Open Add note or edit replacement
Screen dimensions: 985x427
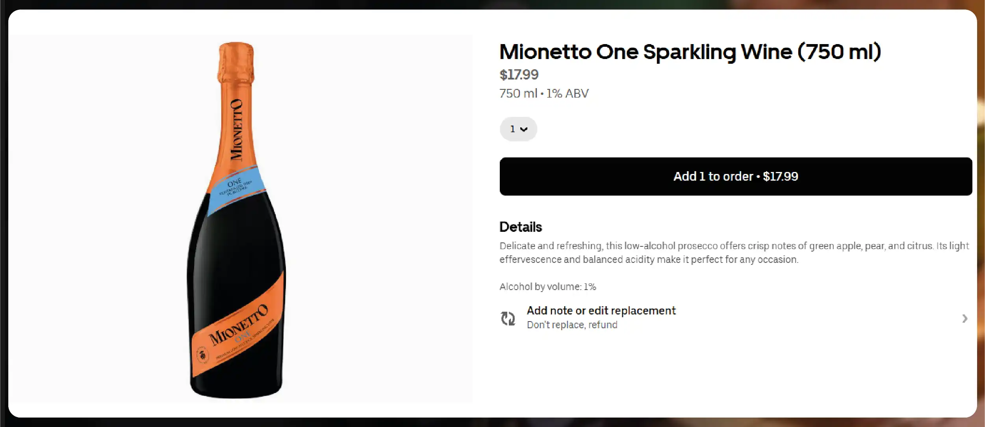(x=601, y=311)
